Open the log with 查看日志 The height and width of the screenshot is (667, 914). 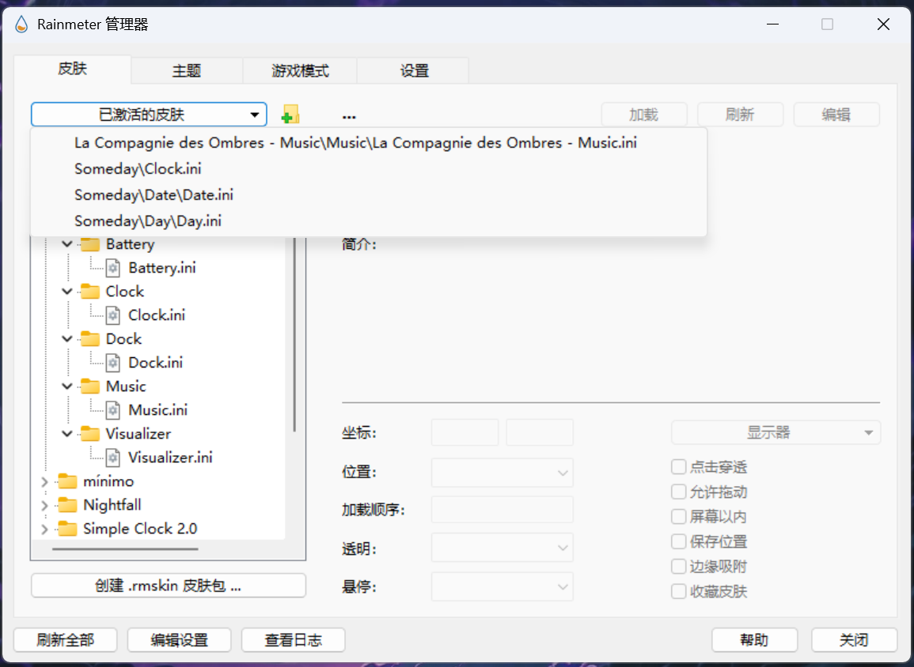(294, 640)
